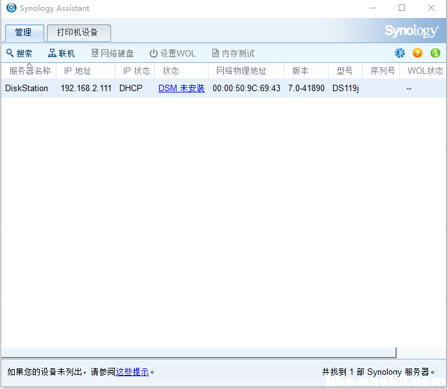Click the 联机 connect toolbar button

[61, 53]
